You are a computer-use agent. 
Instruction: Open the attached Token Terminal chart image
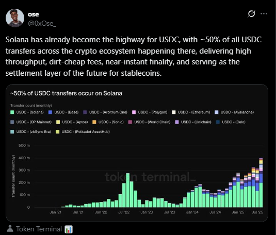point(137,153)
